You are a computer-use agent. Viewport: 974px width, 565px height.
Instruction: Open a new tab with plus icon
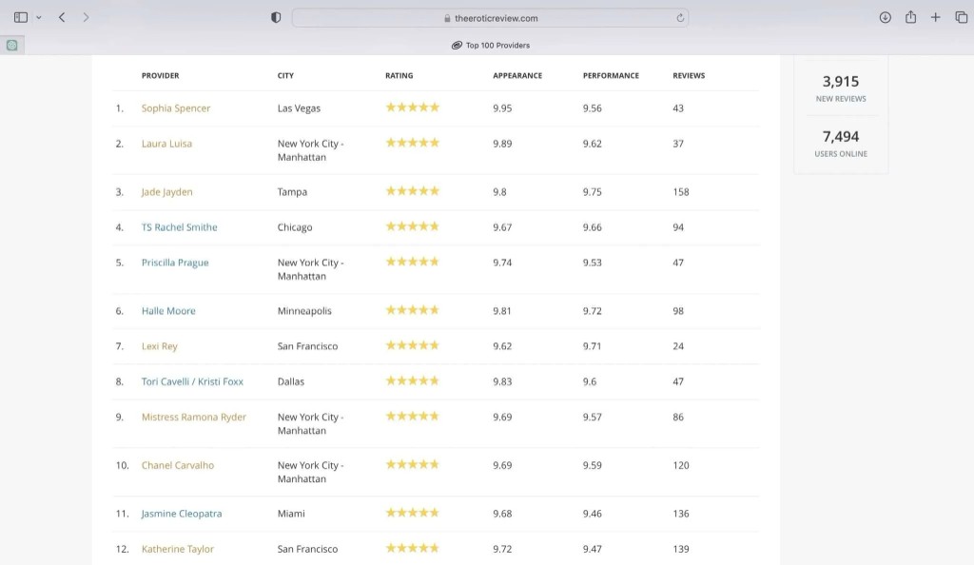pos(936,17)
